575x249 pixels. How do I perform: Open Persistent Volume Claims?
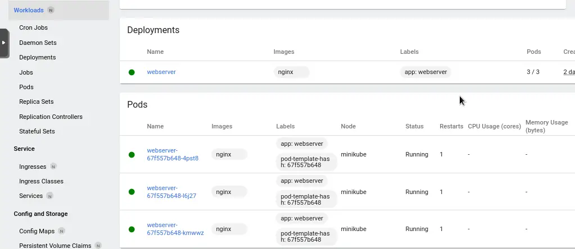[x=55, y=246]
